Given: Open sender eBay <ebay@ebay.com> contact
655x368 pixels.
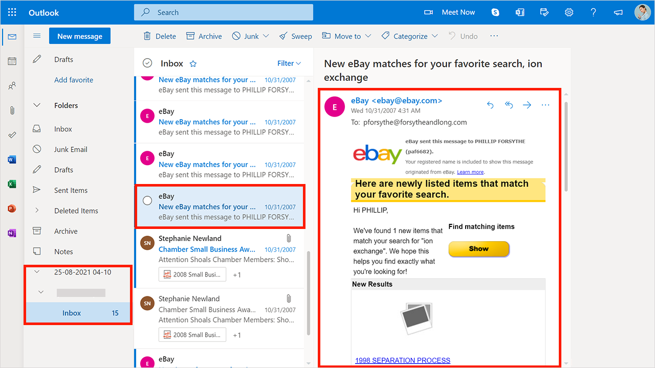Looking at the screenshot, I should 397,101.
